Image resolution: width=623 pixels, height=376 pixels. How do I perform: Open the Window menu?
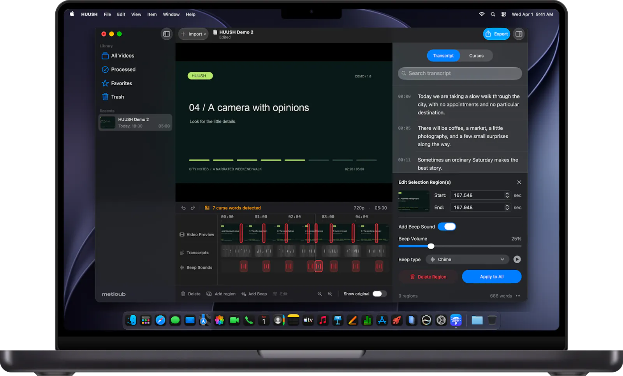coord(171,14)
